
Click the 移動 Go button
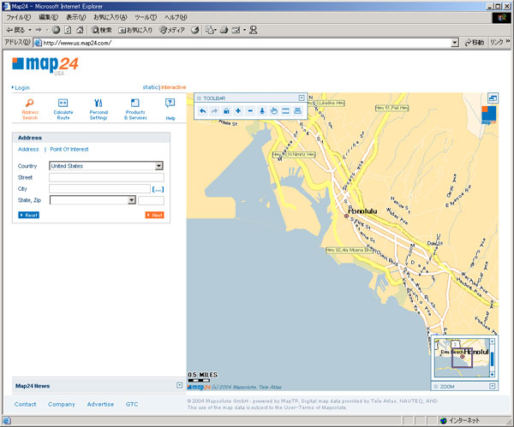tap(474, 43)
